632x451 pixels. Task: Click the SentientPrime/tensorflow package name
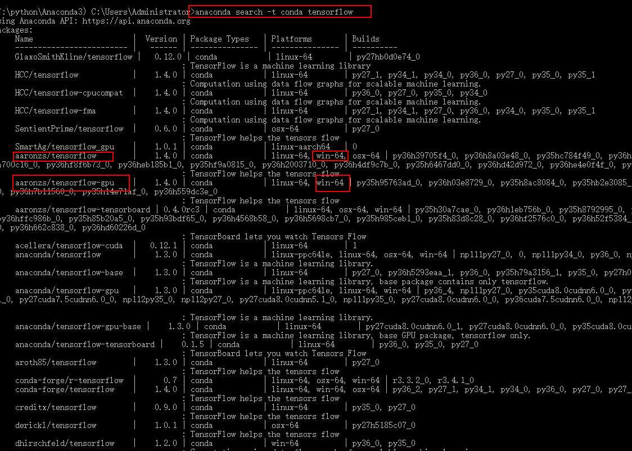point(69,129)
